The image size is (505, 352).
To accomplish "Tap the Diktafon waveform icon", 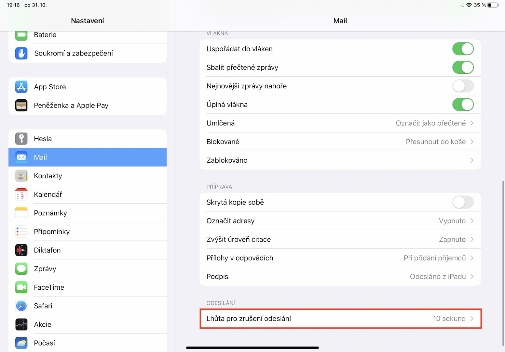I will (21, 250).
